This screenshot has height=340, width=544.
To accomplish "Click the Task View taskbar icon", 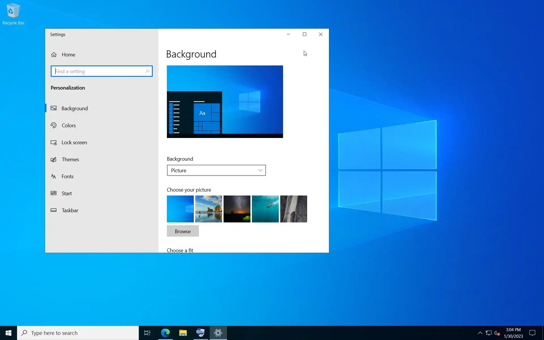I will coord(147,333).
